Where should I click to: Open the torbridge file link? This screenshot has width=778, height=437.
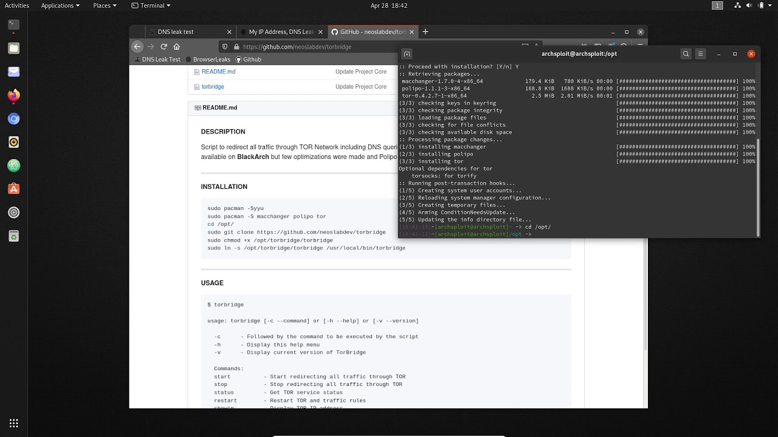[x=213, y=87]
